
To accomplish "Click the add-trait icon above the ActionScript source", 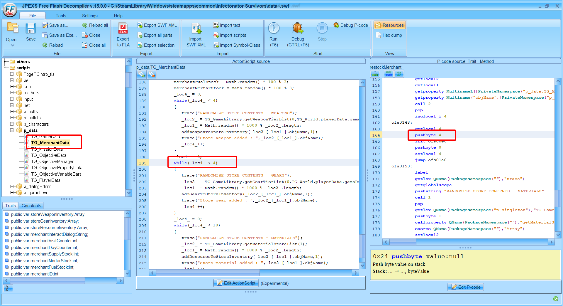I will 142,75.
